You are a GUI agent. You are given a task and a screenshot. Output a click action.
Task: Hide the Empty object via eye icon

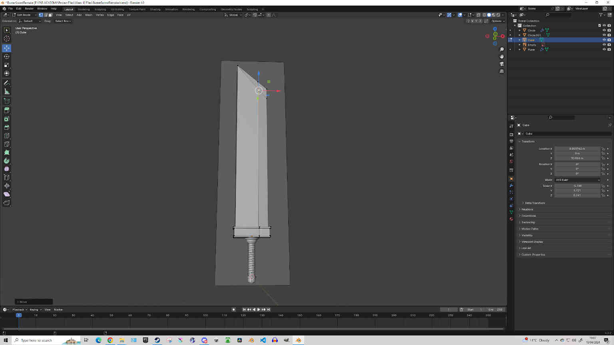click(604, 45)
